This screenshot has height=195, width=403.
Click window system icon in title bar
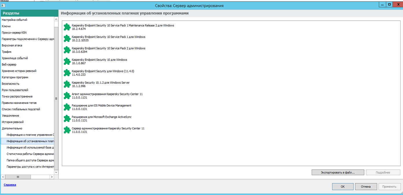coord(3,5)
